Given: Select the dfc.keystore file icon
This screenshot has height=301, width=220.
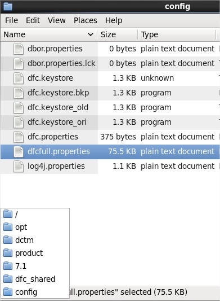Looking at the screenshot, I should click(19, 78).
